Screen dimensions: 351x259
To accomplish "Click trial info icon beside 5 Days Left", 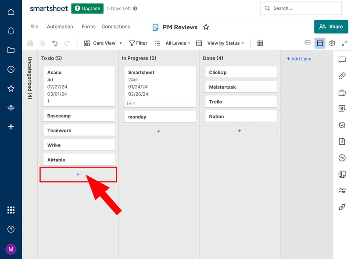I will (x=135, y=8).
